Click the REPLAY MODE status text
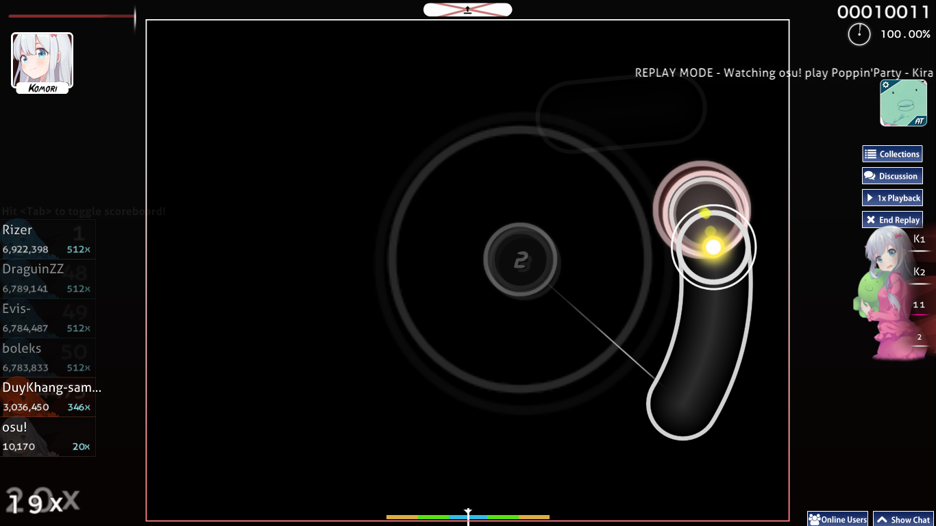Screen dimensions: 936x526 (784, 73)
